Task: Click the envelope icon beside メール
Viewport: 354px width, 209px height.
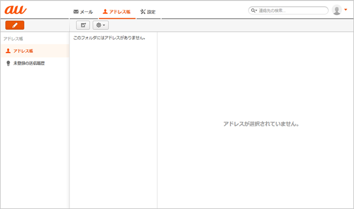Action: (x=76, y=11)
